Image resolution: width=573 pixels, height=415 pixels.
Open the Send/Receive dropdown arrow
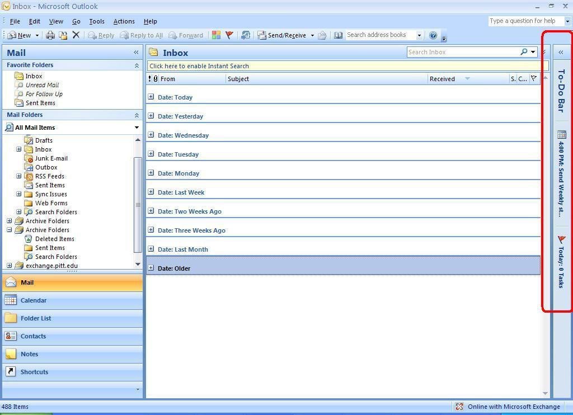tap(312, 35)
